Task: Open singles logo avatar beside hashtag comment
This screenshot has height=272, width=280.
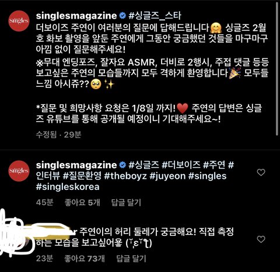Action: pyautogui.click(x=19, y=171)
